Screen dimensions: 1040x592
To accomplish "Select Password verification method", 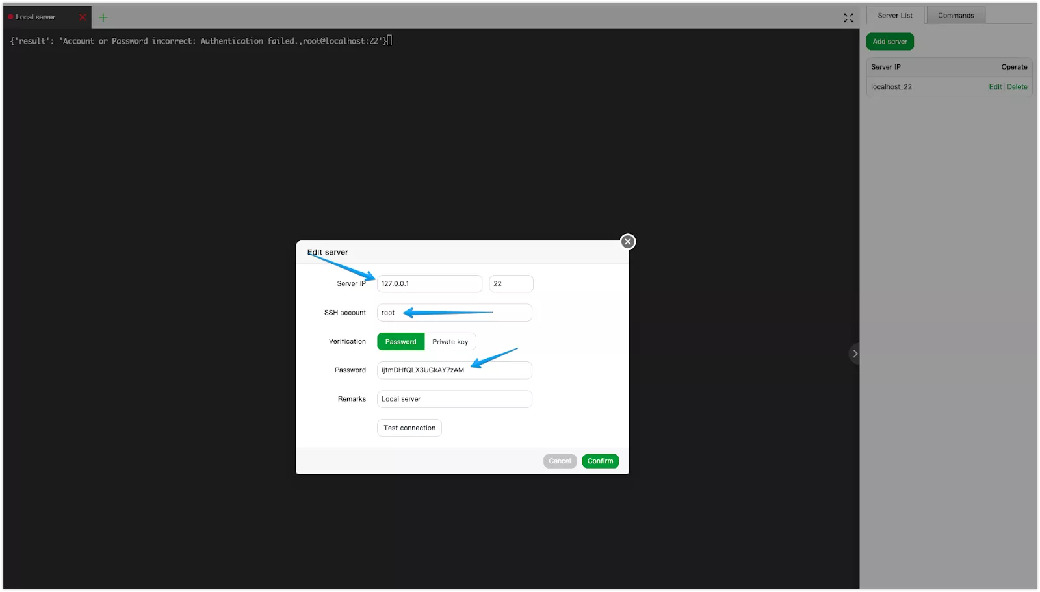I will click(x=400, y=341).
